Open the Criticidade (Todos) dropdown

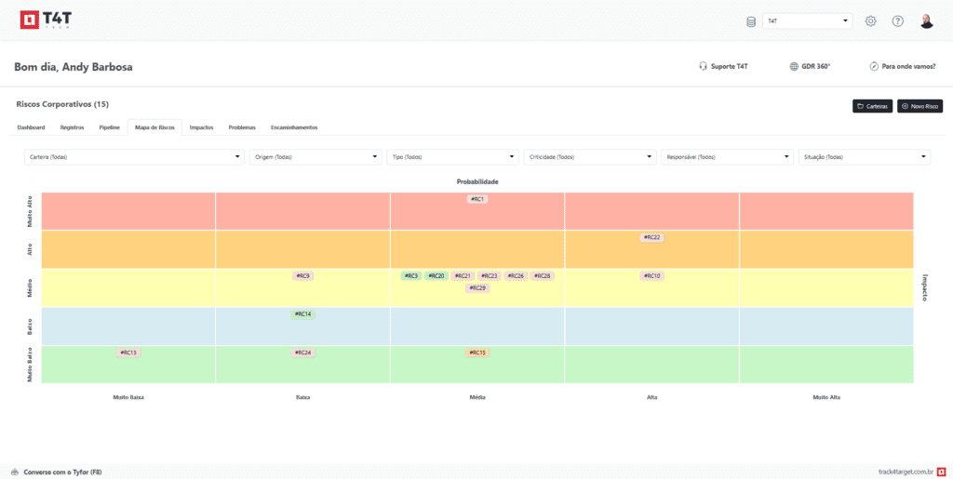(x=589, y=157)
